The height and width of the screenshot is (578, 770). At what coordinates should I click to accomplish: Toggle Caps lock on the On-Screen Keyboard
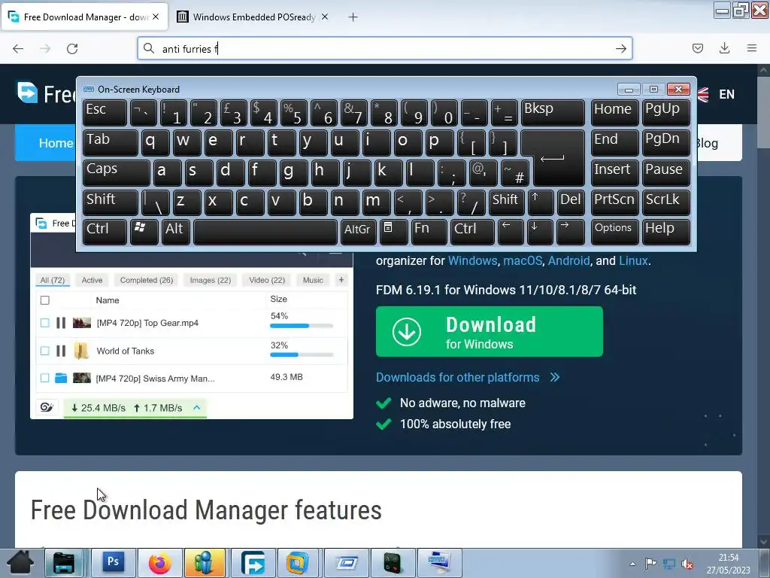point(116,172)
